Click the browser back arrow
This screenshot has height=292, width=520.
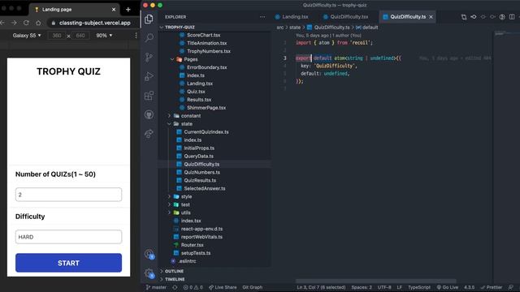pos(2,23)
